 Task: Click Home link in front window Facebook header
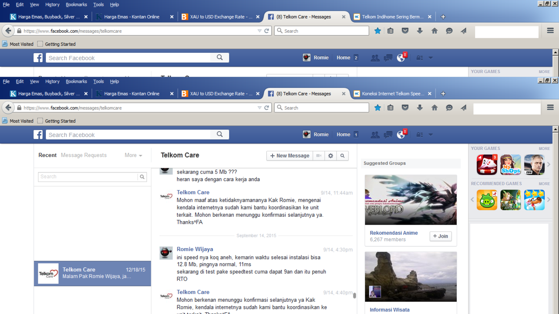(343, 135)
